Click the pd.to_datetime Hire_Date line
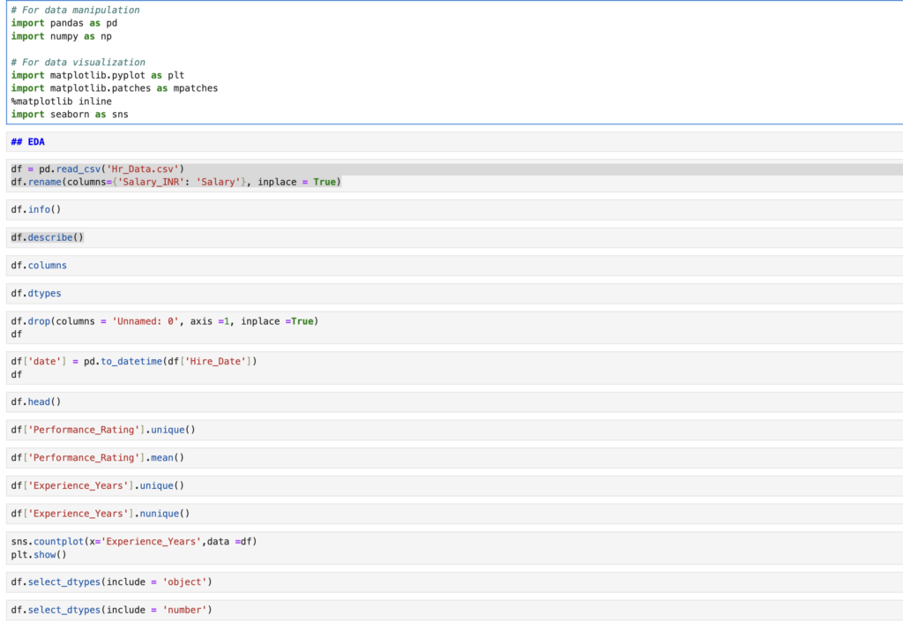The image size is (903, 631). point(134,361)
